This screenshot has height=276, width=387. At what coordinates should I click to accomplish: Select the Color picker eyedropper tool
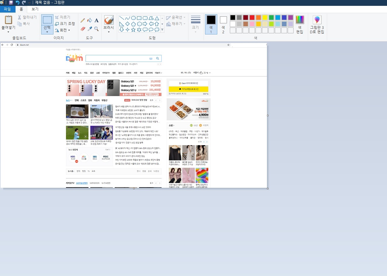[90, 29]
